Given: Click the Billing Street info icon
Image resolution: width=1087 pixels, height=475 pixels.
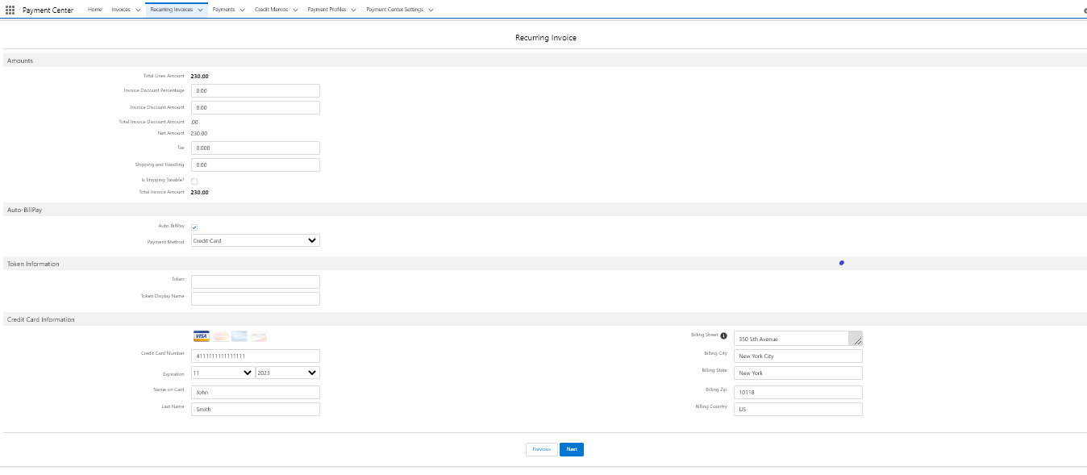Looking at the screenshot, I should (723, 335).
